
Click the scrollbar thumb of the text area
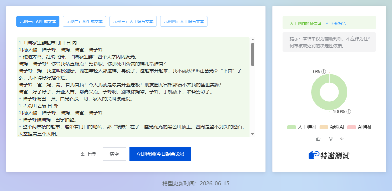coord(253,54)
